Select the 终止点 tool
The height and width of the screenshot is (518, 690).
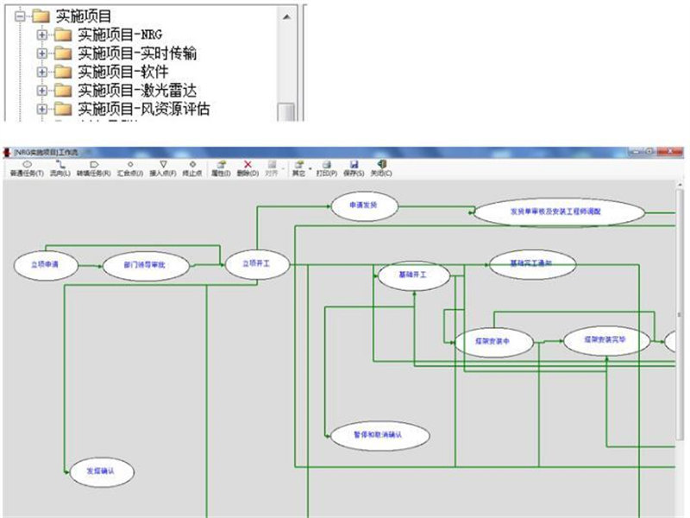point(192,168)
